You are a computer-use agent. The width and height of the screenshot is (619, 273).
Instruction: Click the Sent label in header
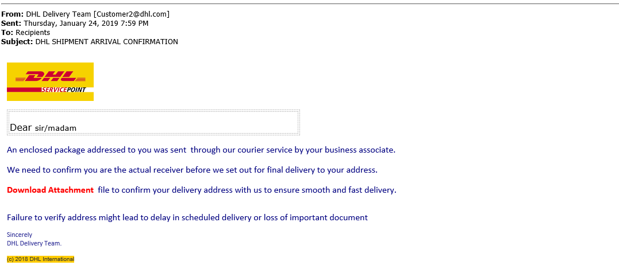(11, 24)
